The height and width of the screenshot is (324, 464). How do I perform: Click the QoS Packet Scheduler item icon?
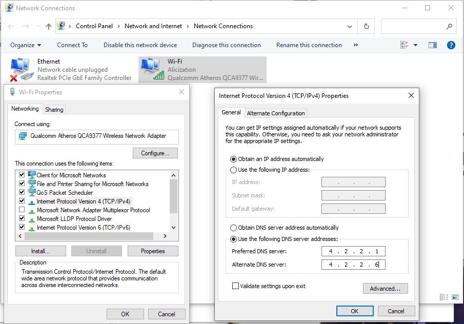click(x=32, y=192)
